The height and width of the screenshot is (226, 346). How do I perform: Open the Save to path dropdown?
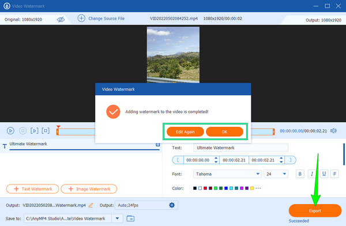pyautogui.click(x=118, y=219)
